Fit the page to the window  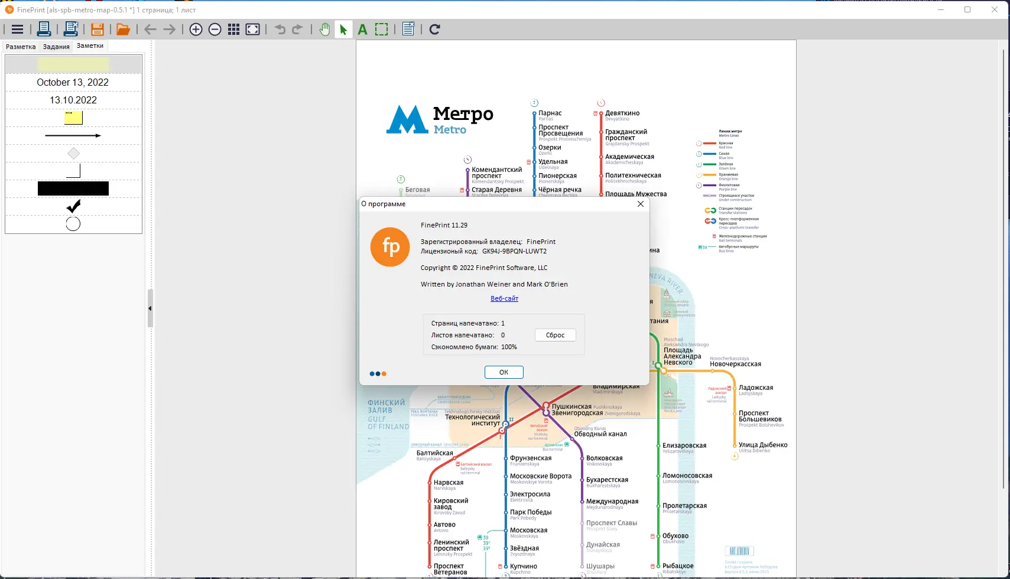(x=253, y=30)
